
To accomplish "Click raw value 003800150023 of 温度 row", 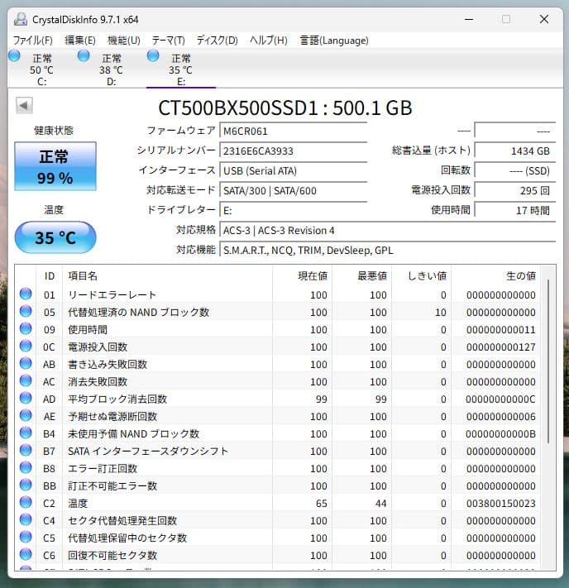I will point(500,504).
